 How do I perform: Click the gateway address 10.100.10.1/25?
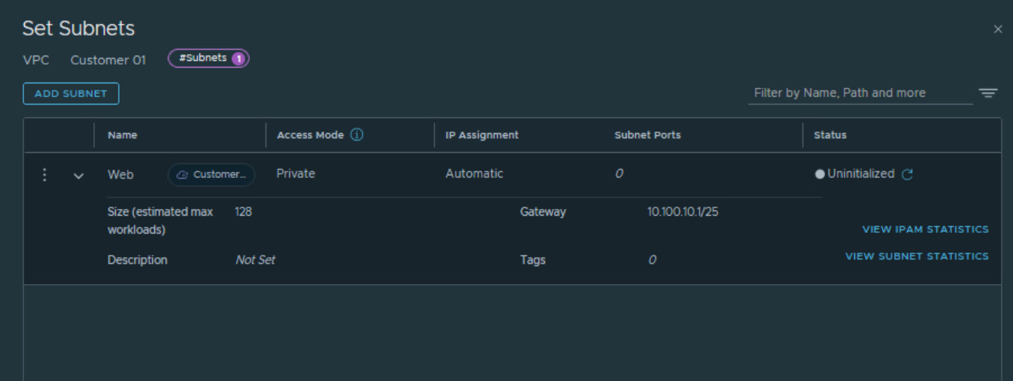[x=683, y=212]
